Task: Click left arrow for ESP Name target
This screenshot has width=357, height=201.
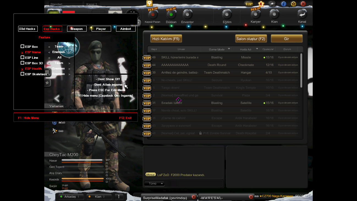Action: click(49, 52)
